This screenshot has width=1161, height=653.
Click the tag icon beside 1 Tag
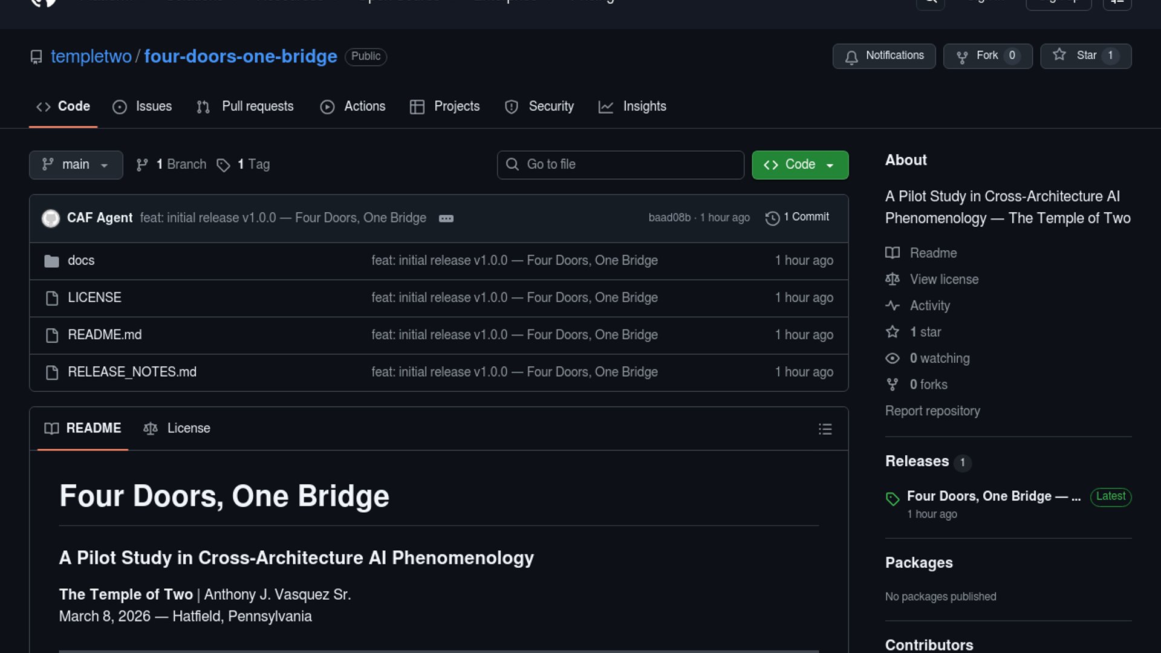click(x=224, y=165)
